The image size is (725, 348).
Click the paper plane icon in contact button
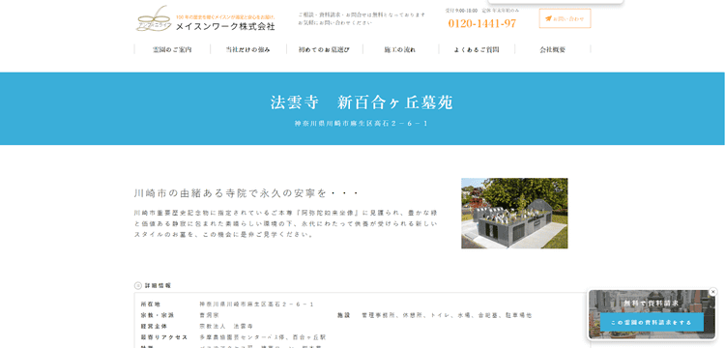coord(548,18)
